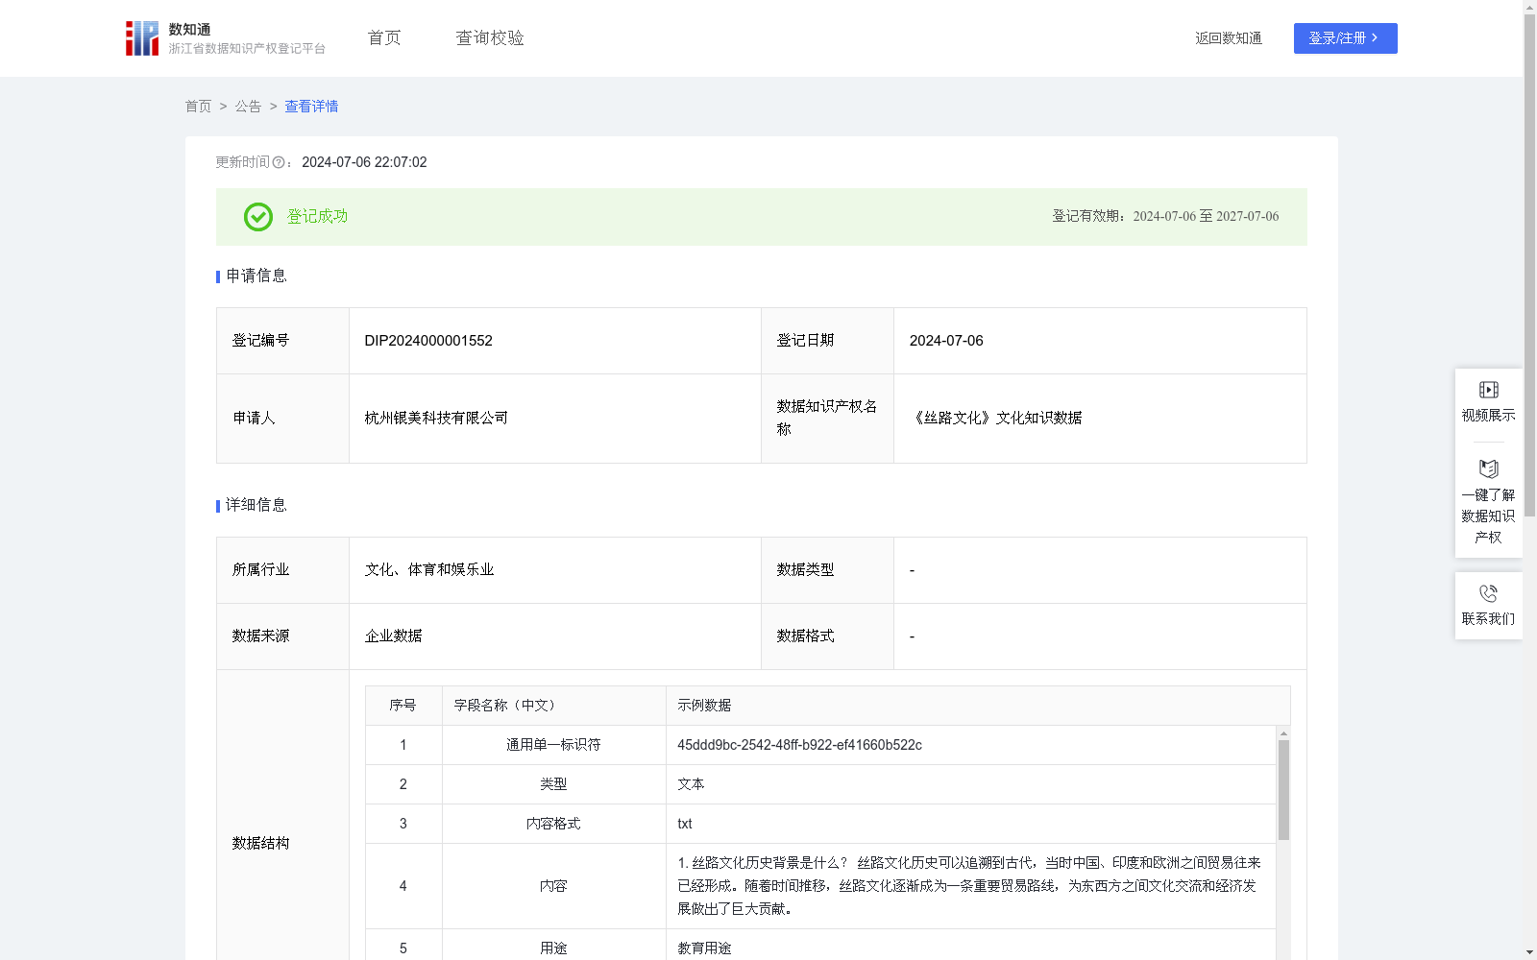Go to 首页 in the breadcrumb
The image size is (1537, 960).
click(x=198, y=107)
